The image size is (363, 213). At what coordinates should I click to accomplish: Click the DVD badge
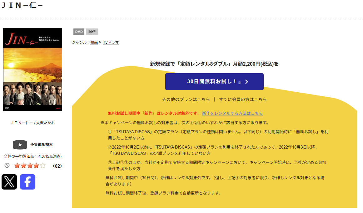tap(79, 32)
